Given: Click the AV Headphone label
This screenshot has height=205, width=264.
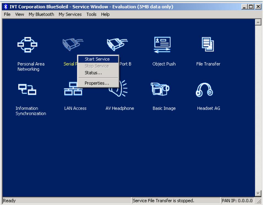Looking at the screenshot, I should click(120, 108).
